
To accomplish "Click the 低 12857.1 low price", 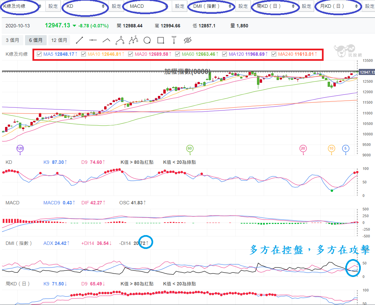I will 204,26.
